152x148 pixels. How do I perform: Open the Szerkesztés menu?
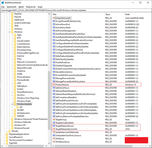pyautogui.click(x=11, y=7)
